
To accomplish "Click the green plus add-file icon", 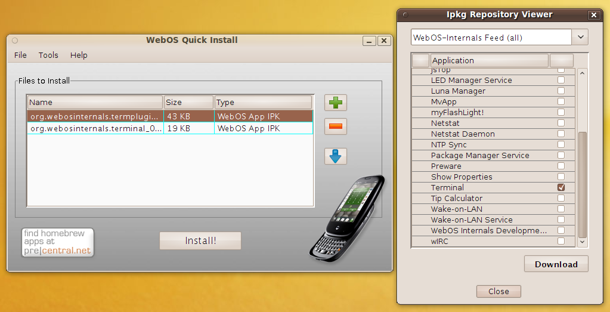I will pos(335,103).
